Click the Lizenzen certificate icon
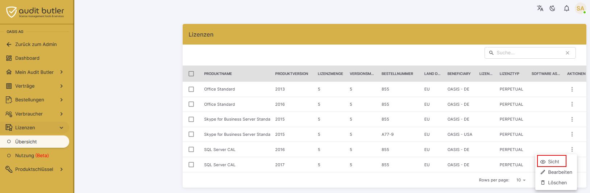This screenshot has width=590, height=193. click(9, 128)
